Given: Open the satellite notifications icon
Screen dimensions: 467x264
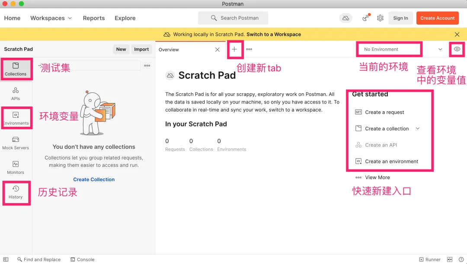Looking at the screenshot, I should [x=366, y=18].
